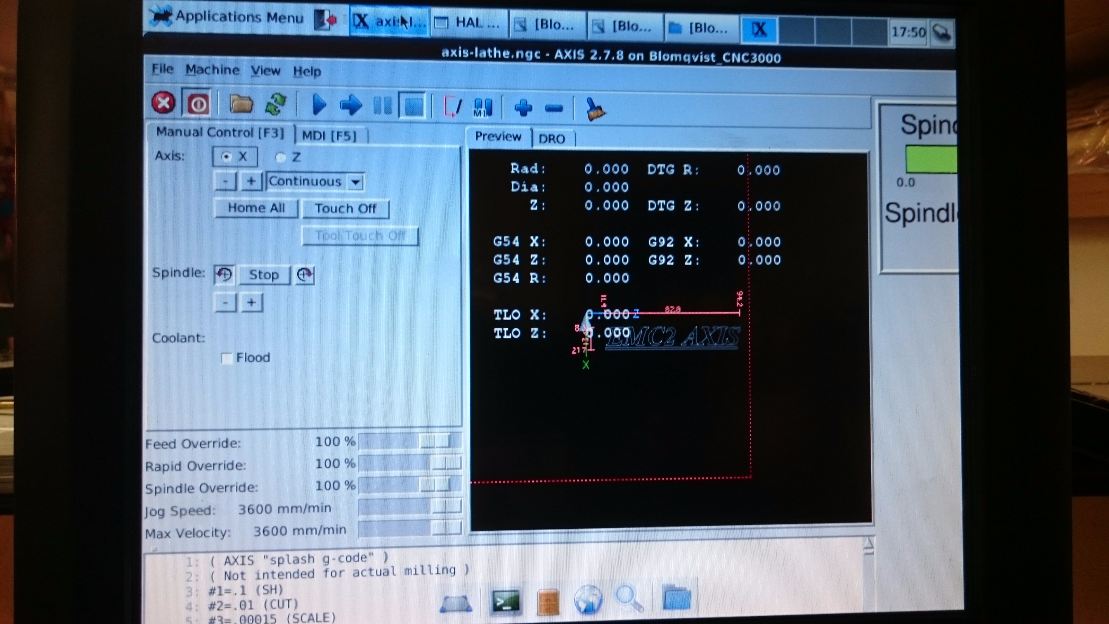This screenshot has width=1109, height=624.
Task: Open the magnifier search icon in panel
Action: [x=629, y=598]
